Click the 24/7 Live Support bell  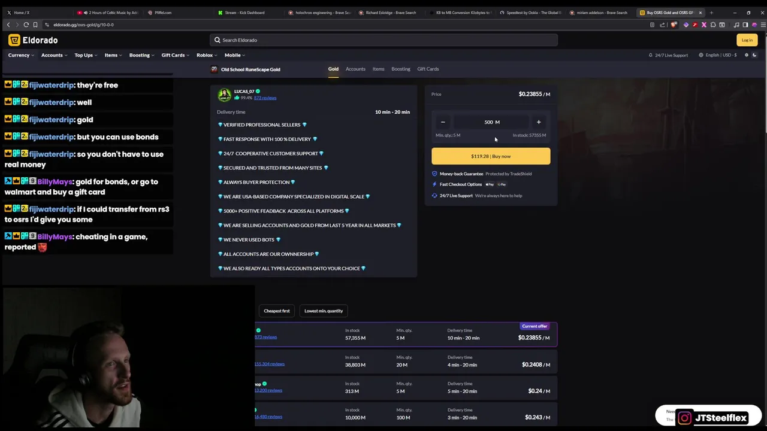pyautogui.click(x=650, y=55)
